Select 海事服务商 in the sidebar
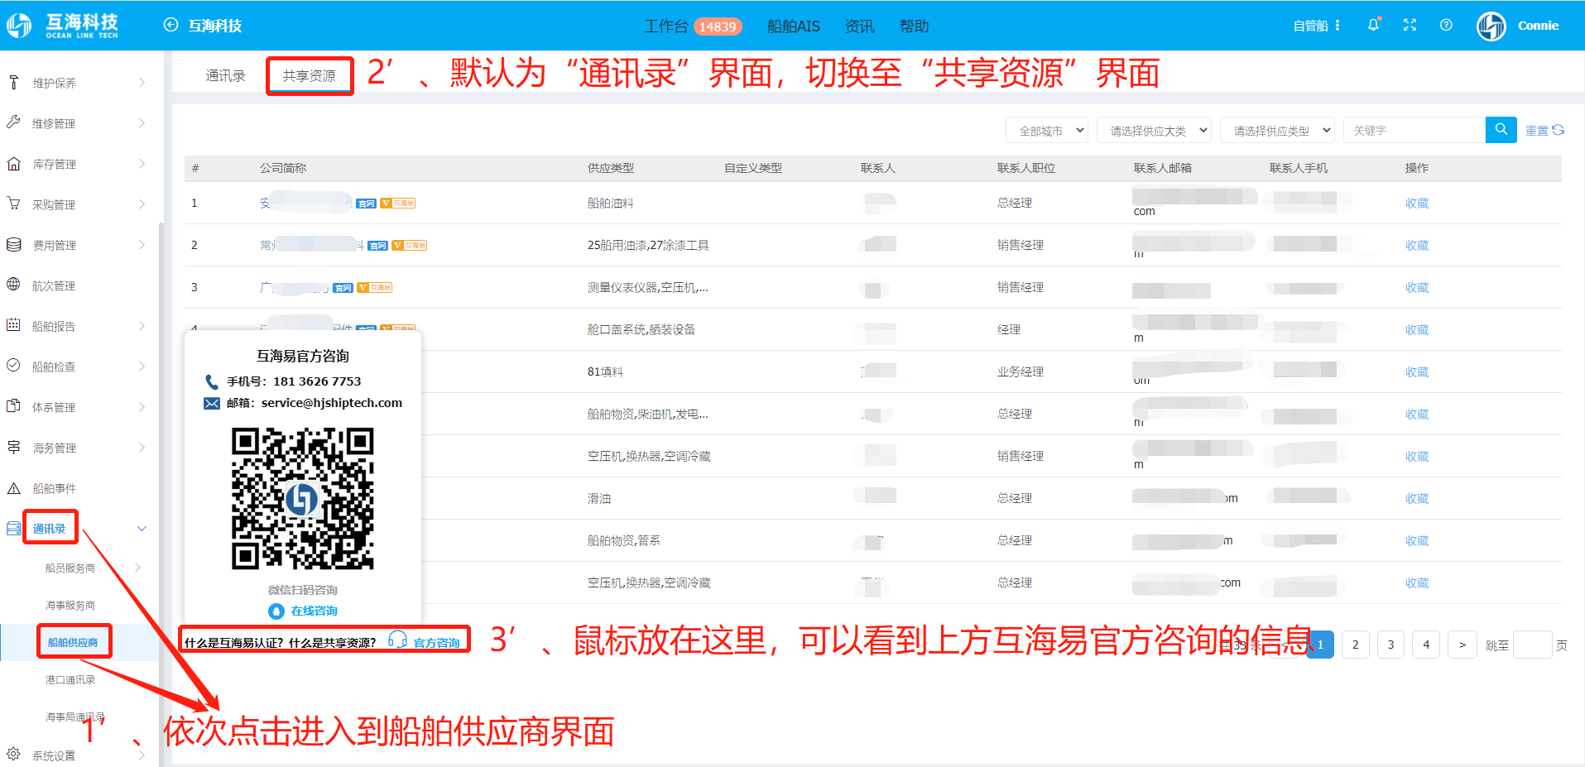The height and width of the screenshot is (767, 1585). pyautogui.click(x=70, y=605)
